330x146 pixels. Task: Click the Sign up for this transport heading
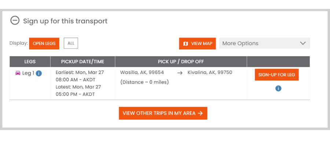[x=65, y=21]
